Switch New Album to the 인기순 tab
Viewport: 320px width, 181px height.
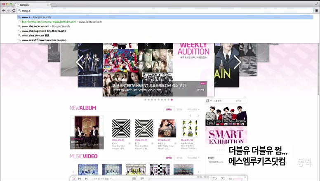pyautogui.click(x=179, y=109)
